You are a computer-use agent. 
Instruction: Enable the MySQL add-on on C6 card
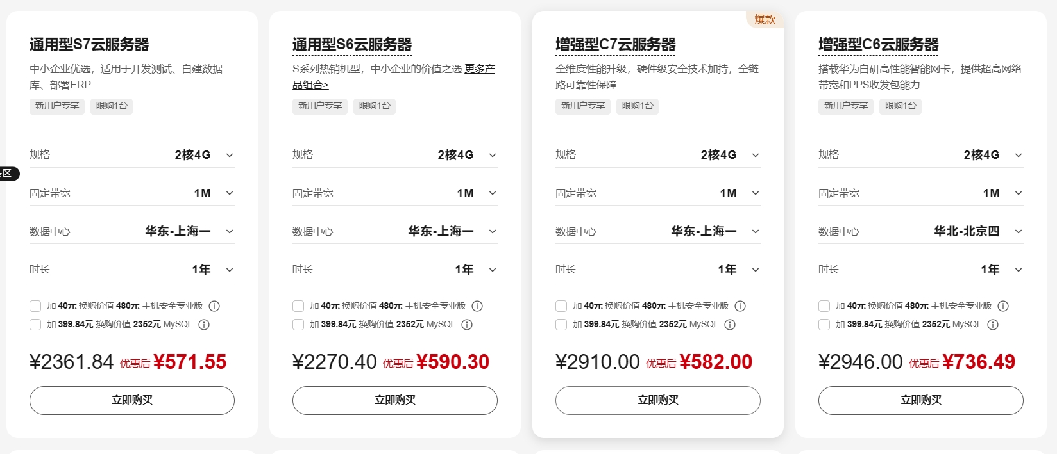point(824,325)
